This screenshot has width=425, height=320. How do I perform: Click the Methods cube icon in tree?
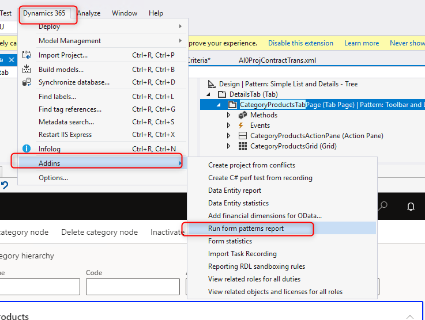[x=243, y=115]
